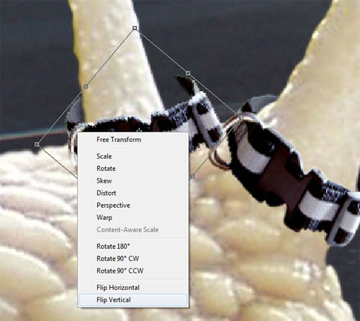Click the handle on the top-right bounding-box edge
360x321 pixels.
pos(188,73)
